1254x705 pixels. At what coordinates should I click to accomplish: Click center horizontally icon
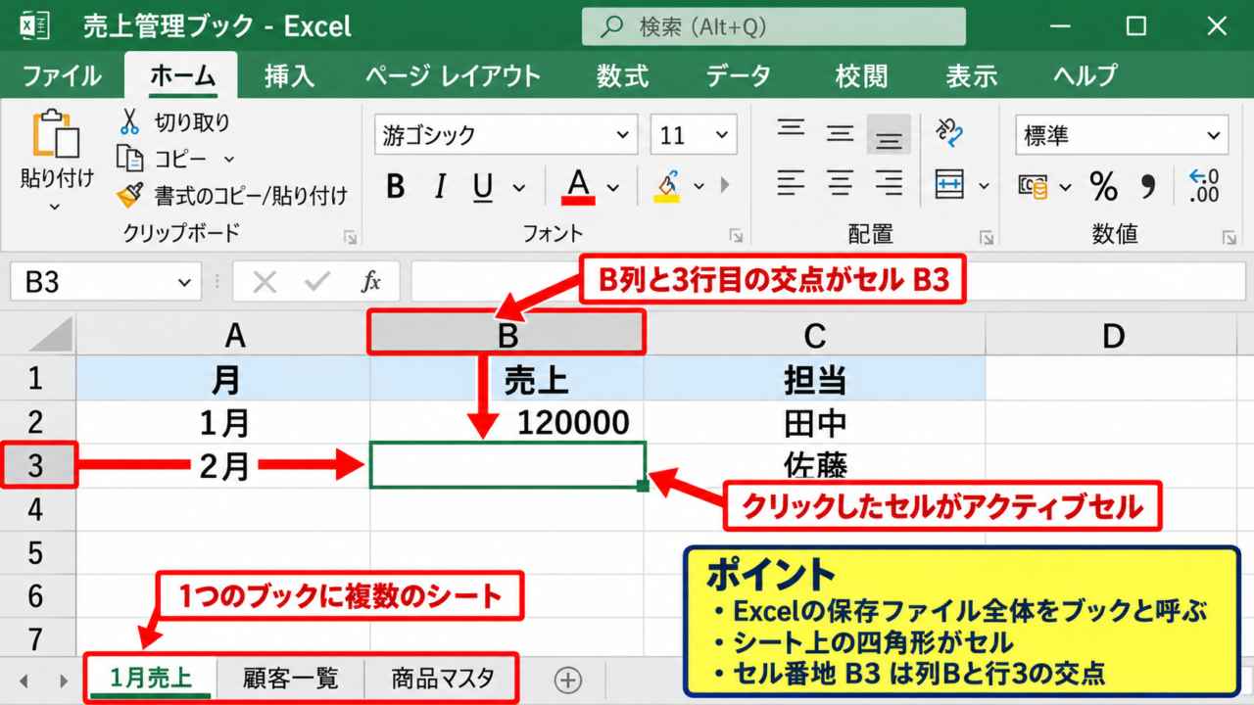pyautogui.click(x=840, y=182)
